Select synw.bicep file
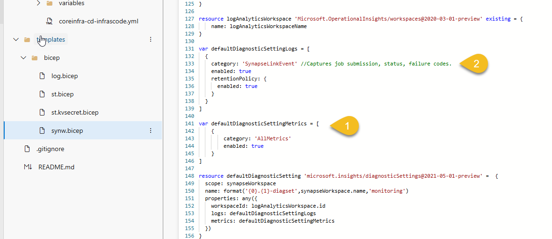 tap(67, 130)
